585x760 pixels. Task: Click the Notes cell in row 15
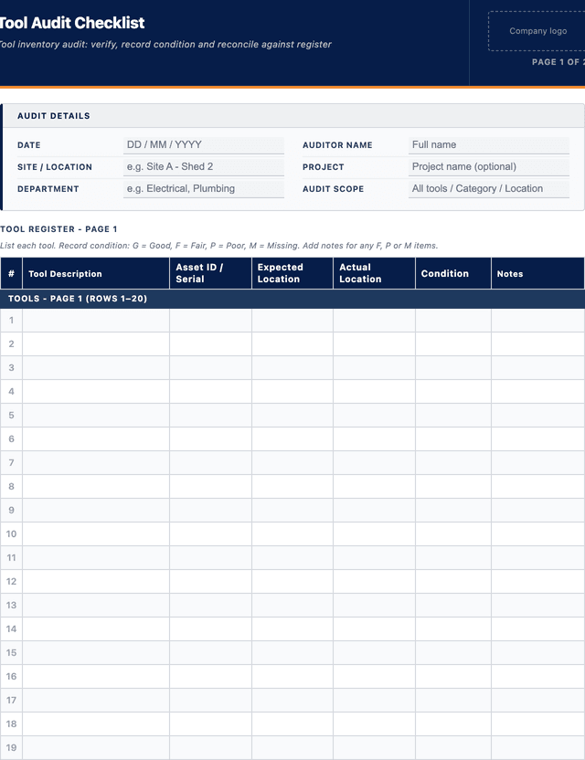(x=538, y=653)
